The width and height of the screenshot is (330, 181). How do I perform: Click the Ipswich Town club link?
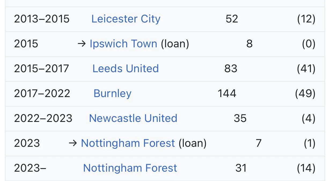[x=123, y=44]
